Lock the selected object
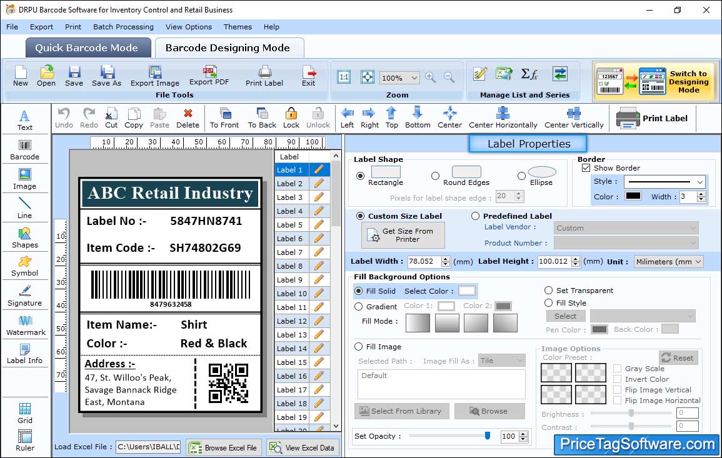 click(x=291, y=118)
